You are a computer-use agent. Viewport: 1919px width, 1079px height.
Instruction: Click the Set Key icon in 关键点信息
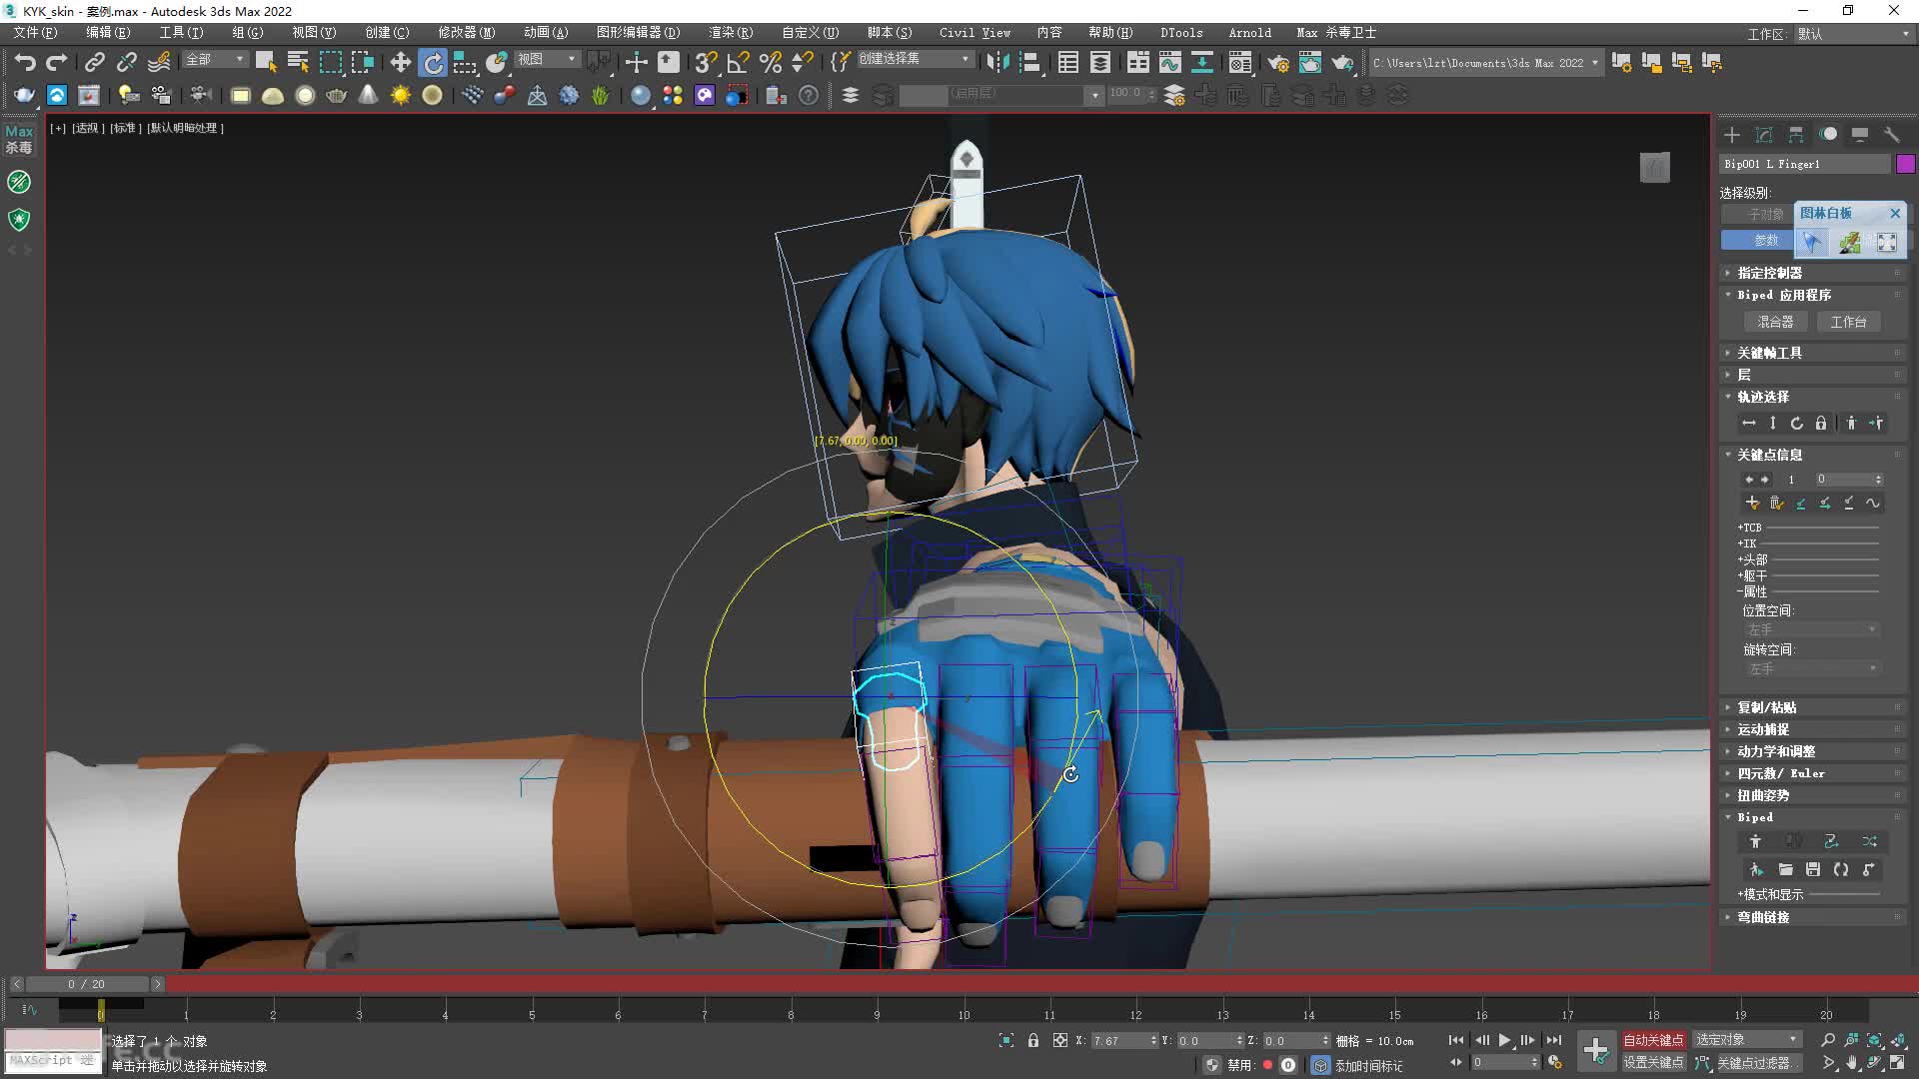pos(1752,503)
